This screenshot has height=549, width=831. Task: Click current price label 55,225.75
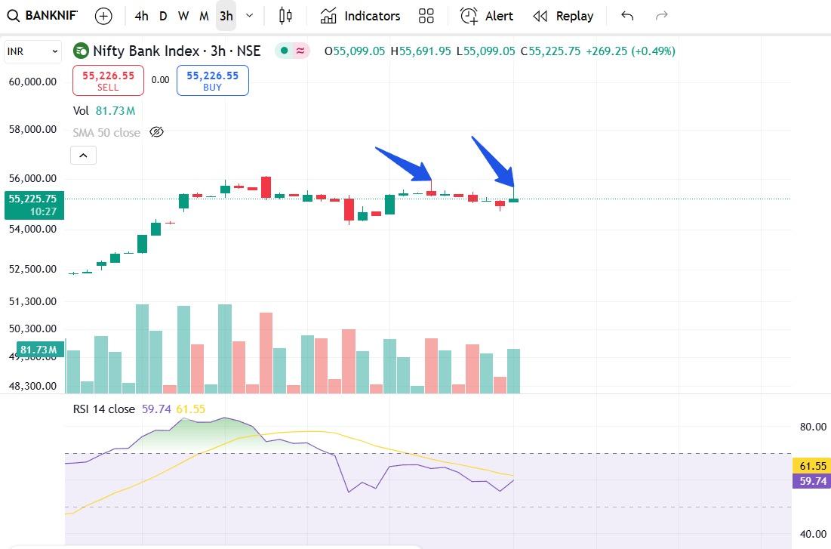(x=34, y=205)
